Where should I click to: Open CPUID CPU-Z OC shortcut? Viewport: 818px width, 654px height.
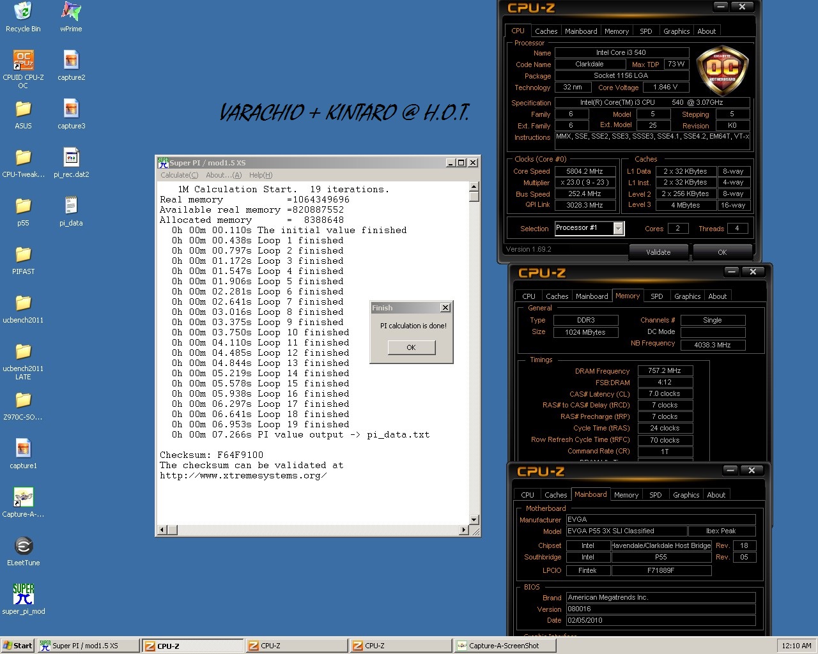[x=23, y=69]
